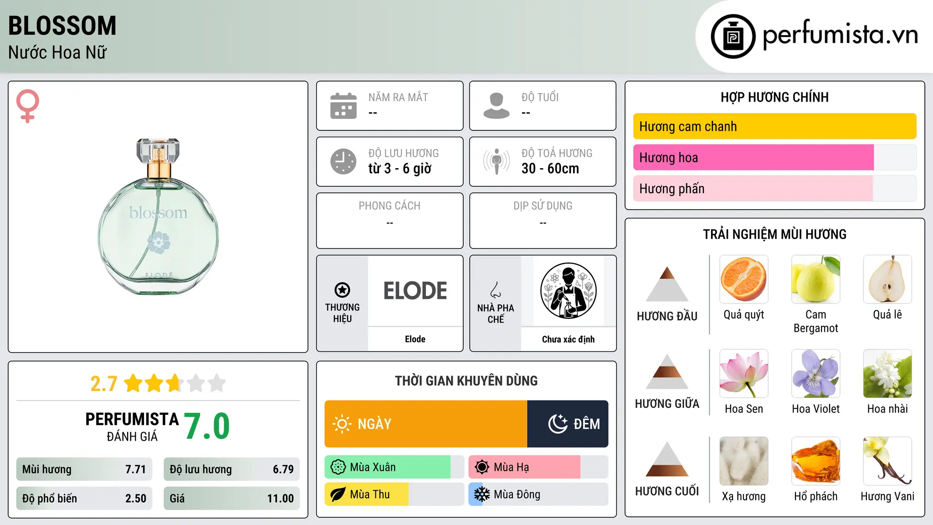Select the Elode brand name caption

[x=415, y=339]
